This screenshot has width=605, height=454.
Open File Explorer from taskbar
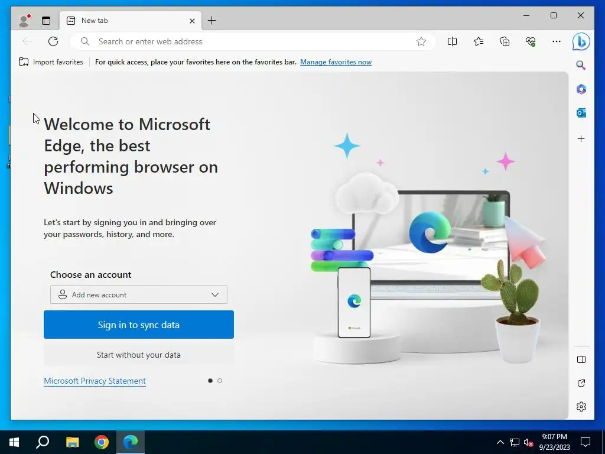[x=72, y=442]
